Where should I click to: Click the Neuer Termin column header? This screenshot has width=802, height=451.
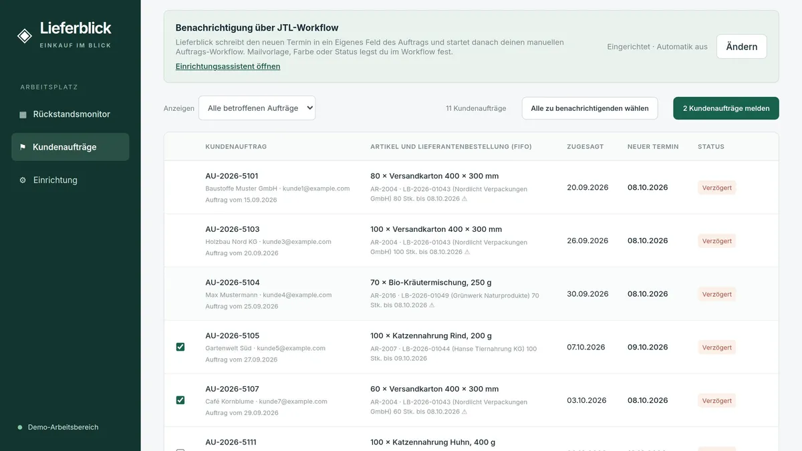pyautogui.click(x=653, y=147)
